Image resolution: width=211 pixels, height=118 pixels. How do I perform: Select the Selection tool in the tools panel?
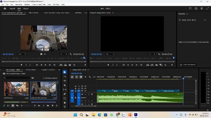click(x=65, y=72)
